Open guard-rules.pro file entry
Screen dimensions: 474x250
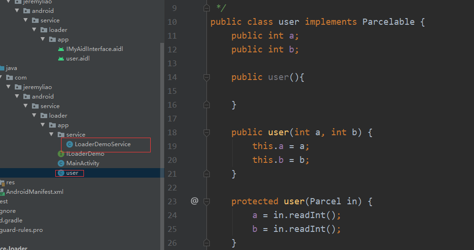pos(21,230)
